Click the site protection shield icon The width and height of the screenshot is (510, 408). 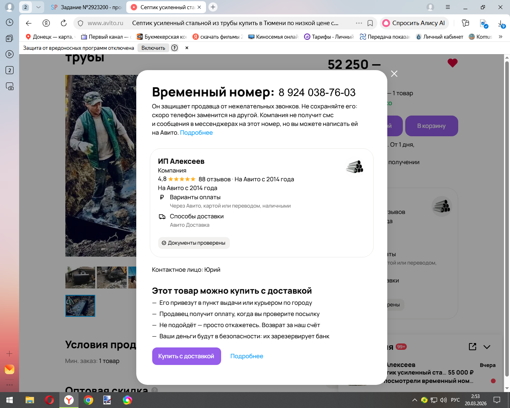(80, 23)
